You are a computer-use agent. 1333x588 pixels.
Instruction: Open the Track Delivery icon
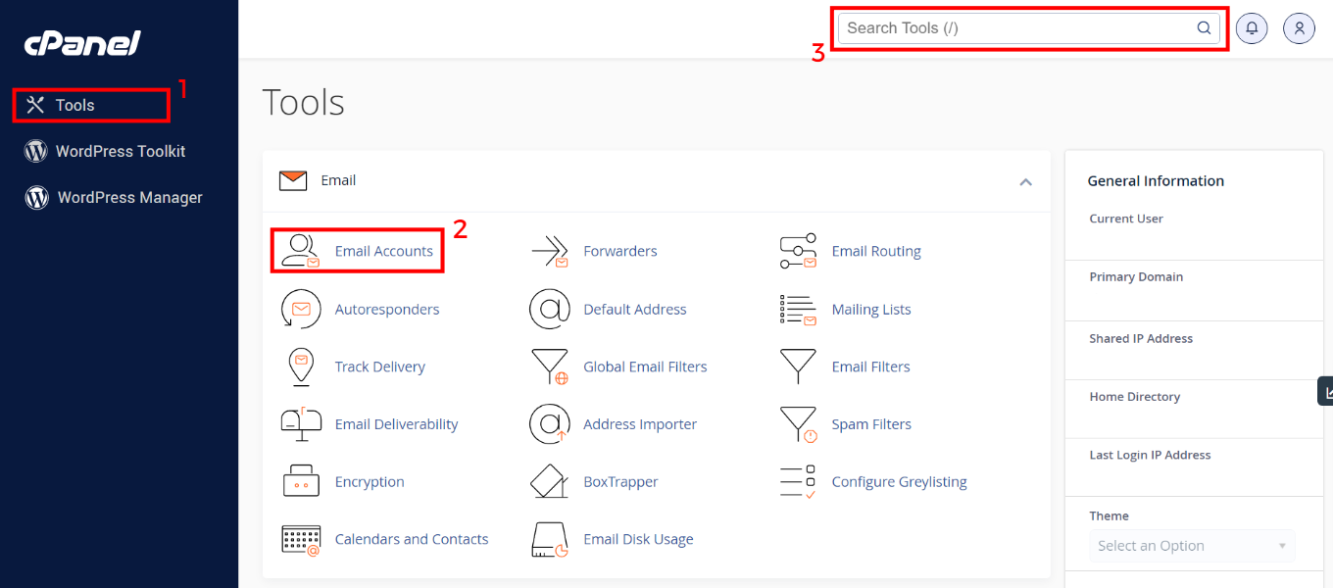pyautogui.click(x=301, y=367)
